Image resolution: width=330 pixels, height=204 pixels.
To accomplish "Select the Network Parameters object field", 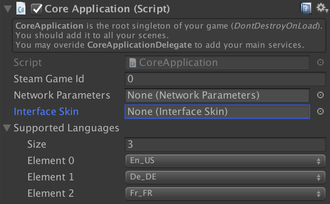I will [x=217, y=95].
